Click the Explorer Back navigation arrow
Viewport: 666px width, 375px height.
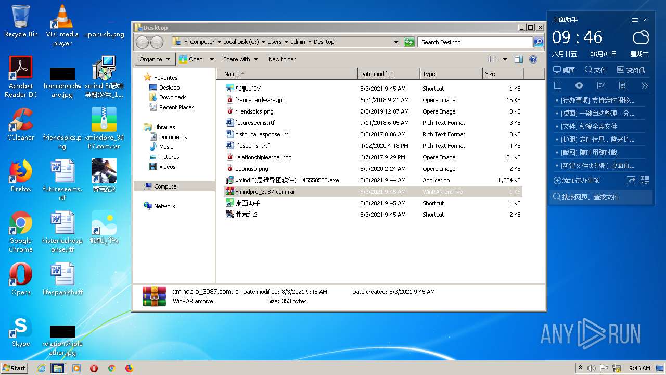[142, 42]
